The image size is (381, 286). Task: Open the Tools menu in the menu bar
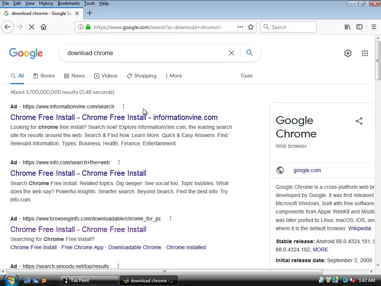[x=89, y=3]
